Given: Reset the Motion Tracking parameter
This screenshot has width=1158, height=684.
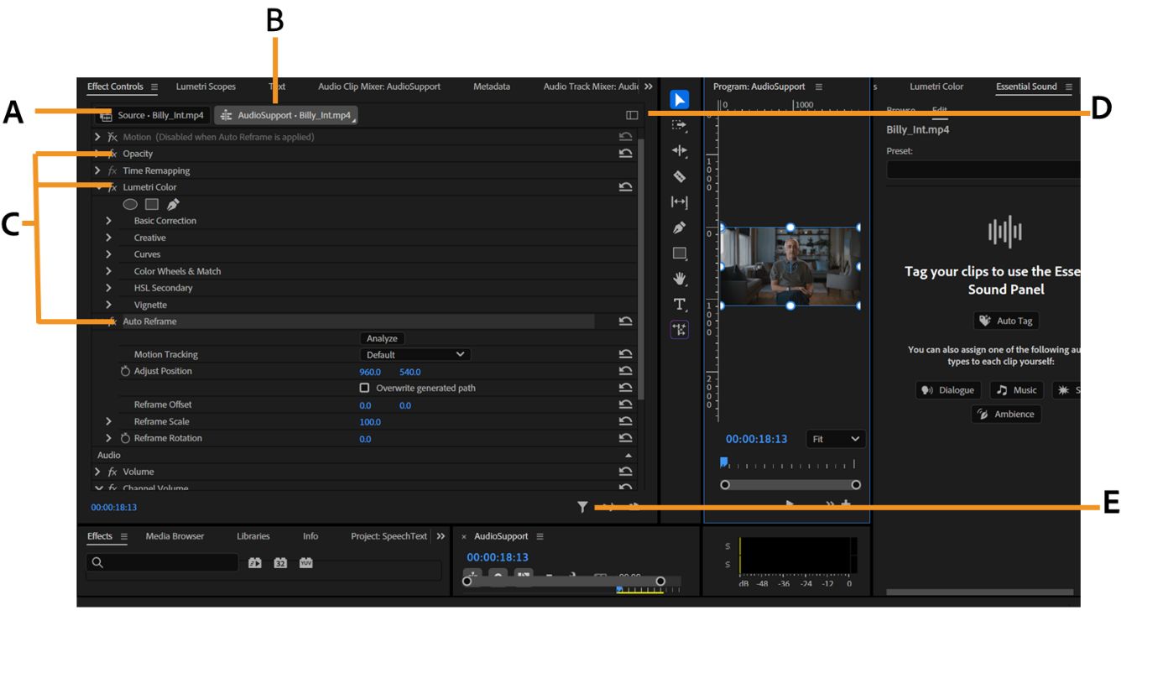Looking at the screenshot, I should [x=625, y=354].
